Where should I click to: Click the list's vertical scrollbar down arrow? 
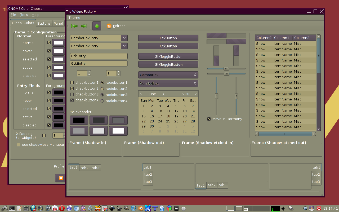(319, 129)
